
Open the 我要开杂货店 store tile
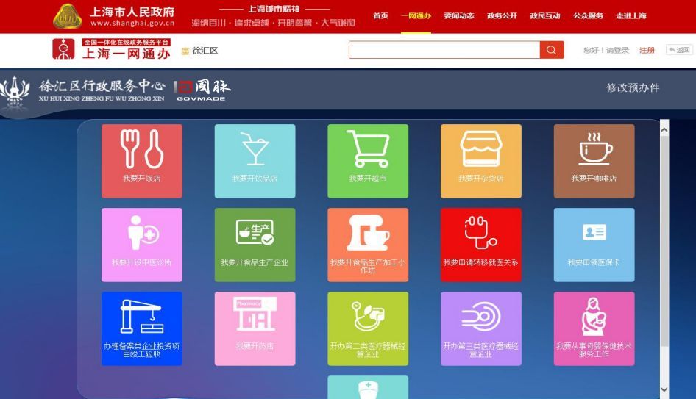point(480,161)
